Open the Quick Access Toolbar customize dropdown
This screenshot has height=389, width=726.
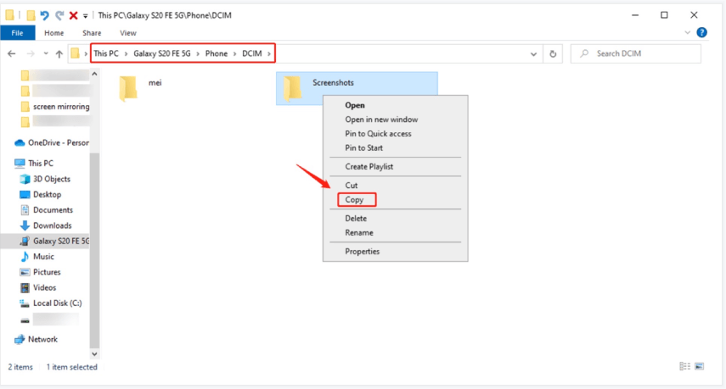point(85,16)
